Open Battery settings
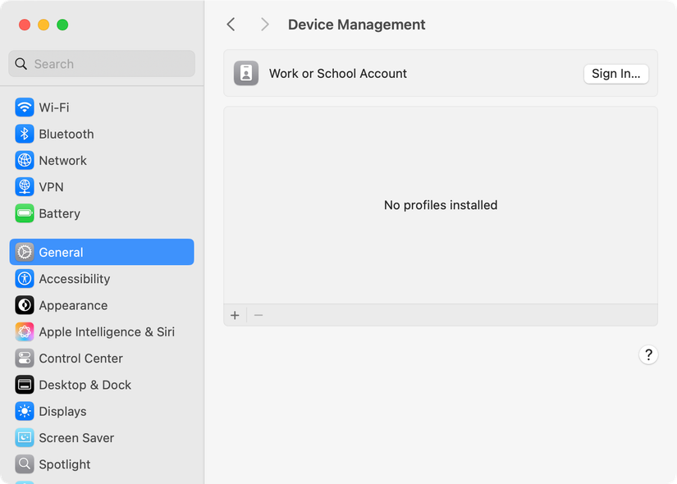 coord(24,213)
